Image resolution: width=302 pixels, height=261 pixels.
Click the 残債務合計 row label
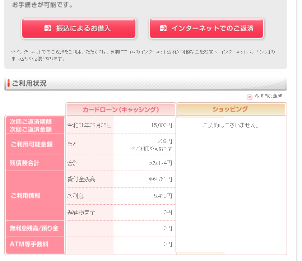coord(25,163)
